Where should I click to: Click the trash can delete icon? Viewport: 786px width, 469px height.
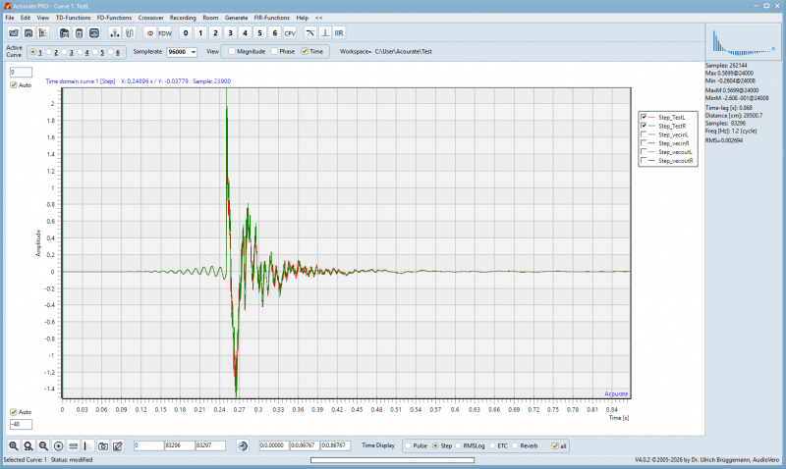pos(80,33)
